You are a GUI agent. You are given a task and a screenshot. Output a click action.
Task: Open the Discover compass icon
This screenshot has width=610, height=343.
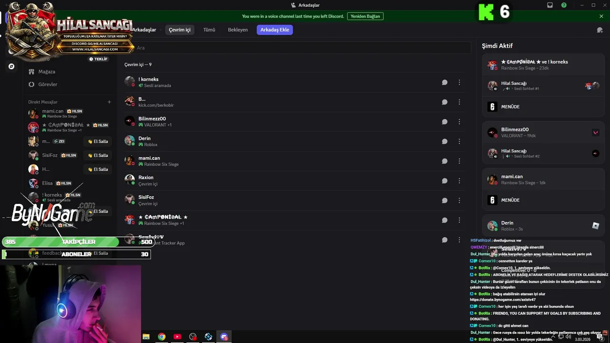click(x=11, y=66)
